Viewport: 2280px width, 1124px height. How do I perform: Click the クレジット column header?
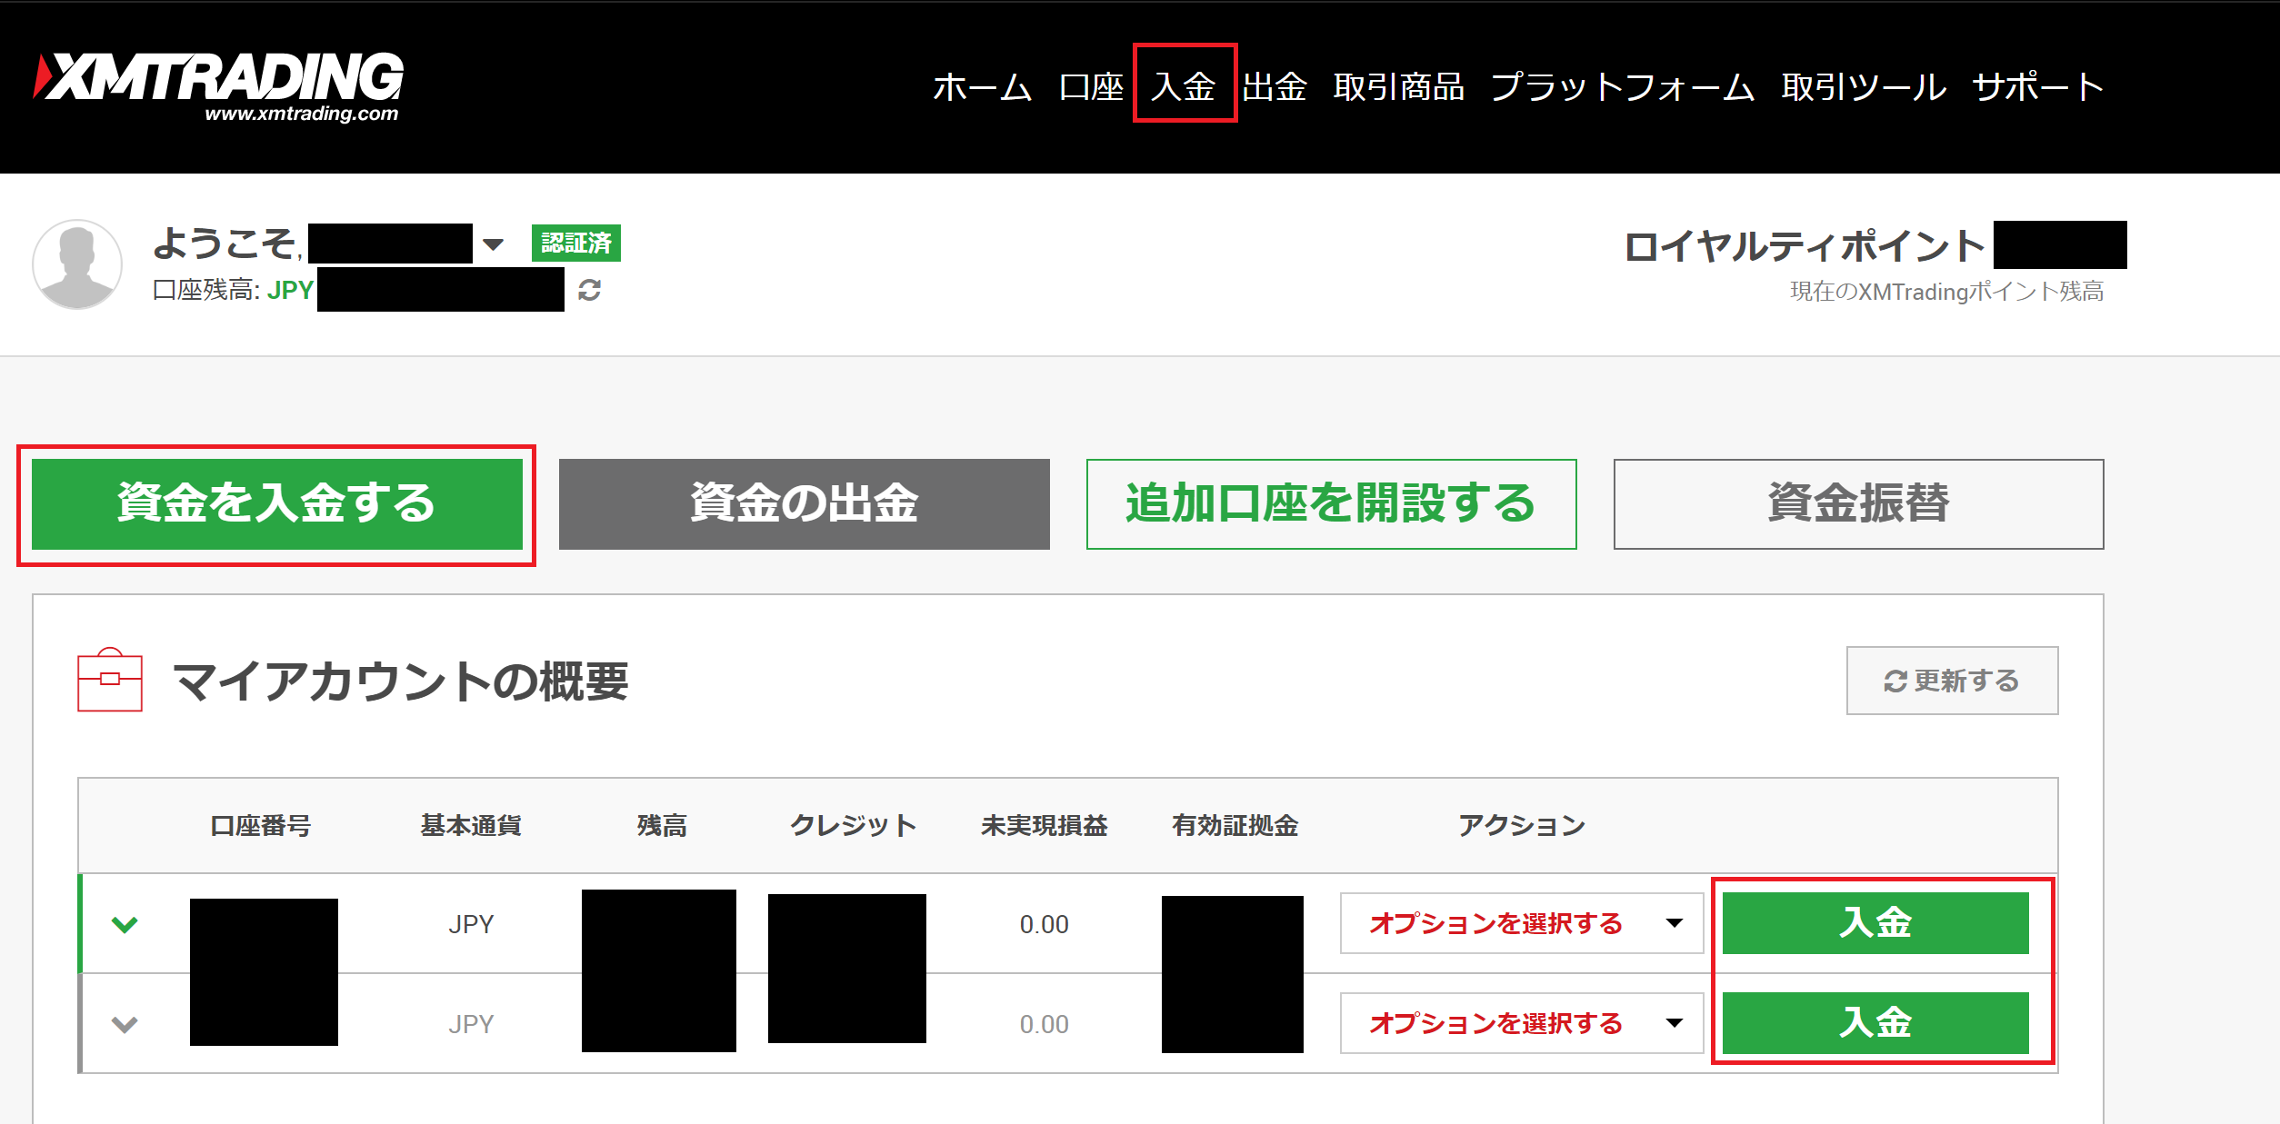(854, 825)
